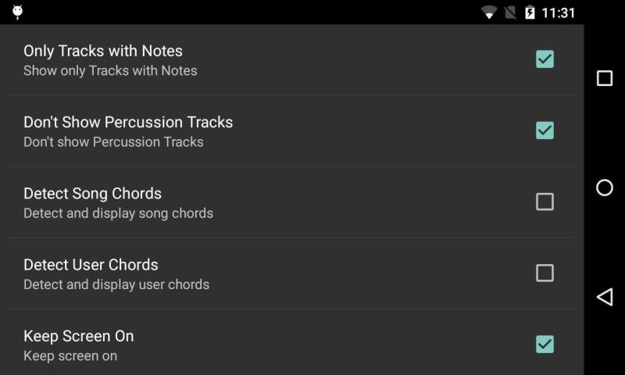Select the Don't Show Percussion Tracks title
Viewport: 625px width, 375px height.
(x=128, y=122)
